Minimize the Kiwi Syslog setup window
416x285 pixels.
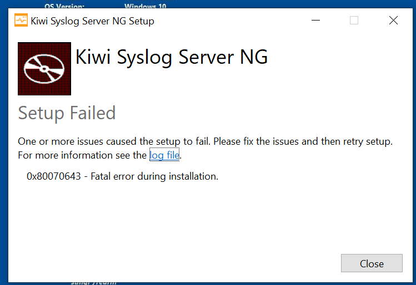[x=315, y=21]
